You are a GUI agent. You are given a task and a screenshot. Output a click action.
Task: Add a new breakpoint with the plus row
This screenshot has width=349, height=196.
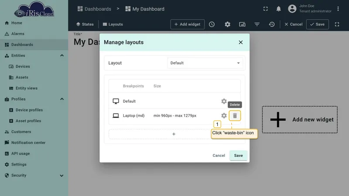pos(174,134)
